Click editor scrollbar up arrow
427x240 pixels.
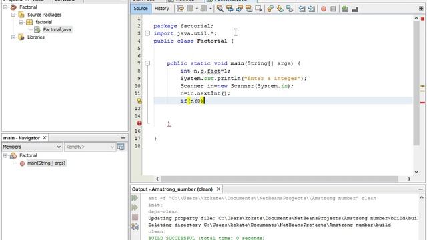(416, 18)
